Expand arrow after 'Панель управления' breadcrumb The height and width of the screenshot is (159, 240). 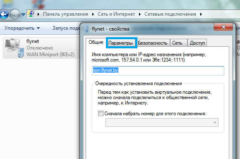click(x=93, y=14)
